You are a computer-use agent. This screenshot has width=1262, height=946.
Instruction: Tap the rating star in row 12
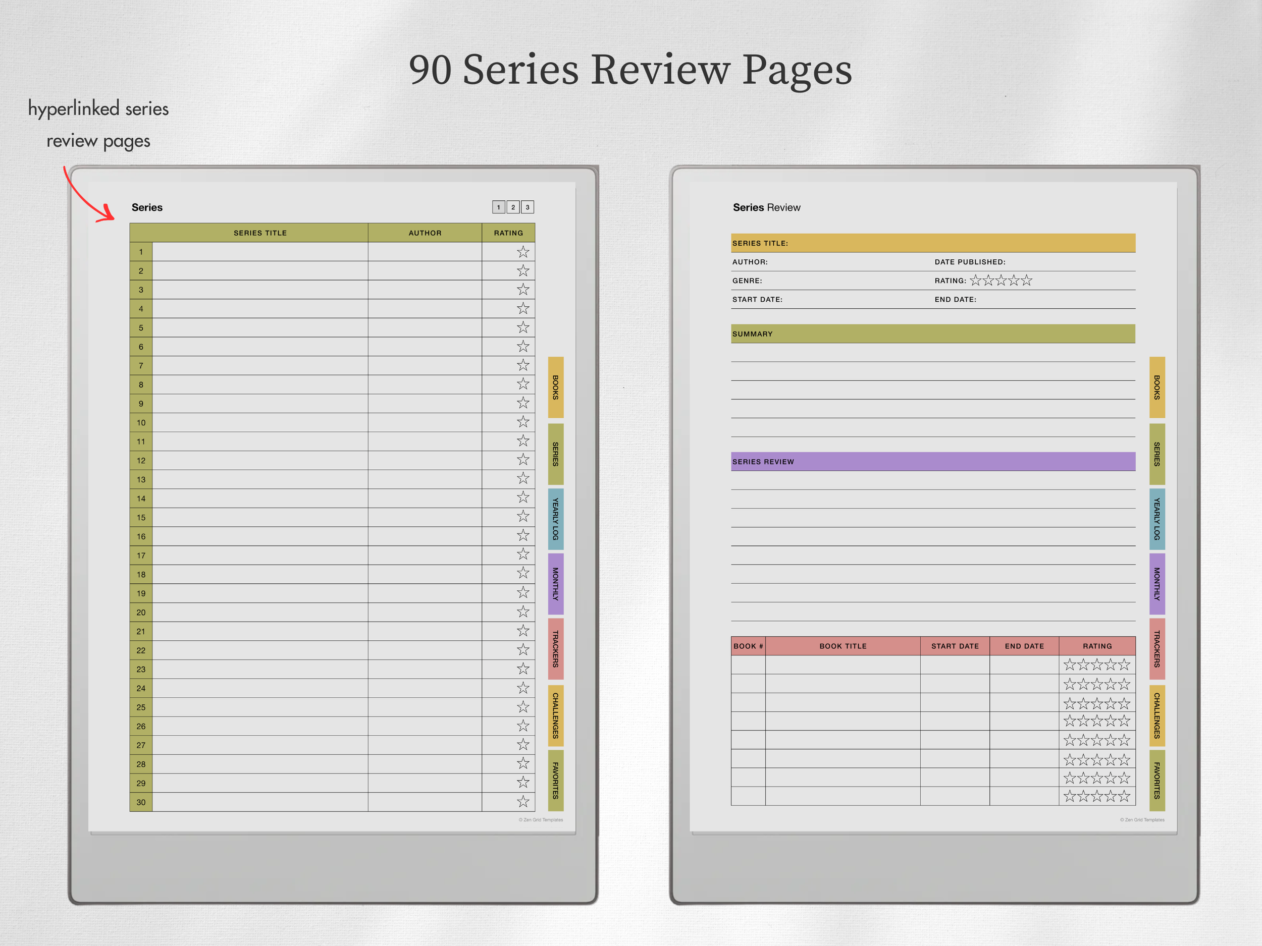523,459
